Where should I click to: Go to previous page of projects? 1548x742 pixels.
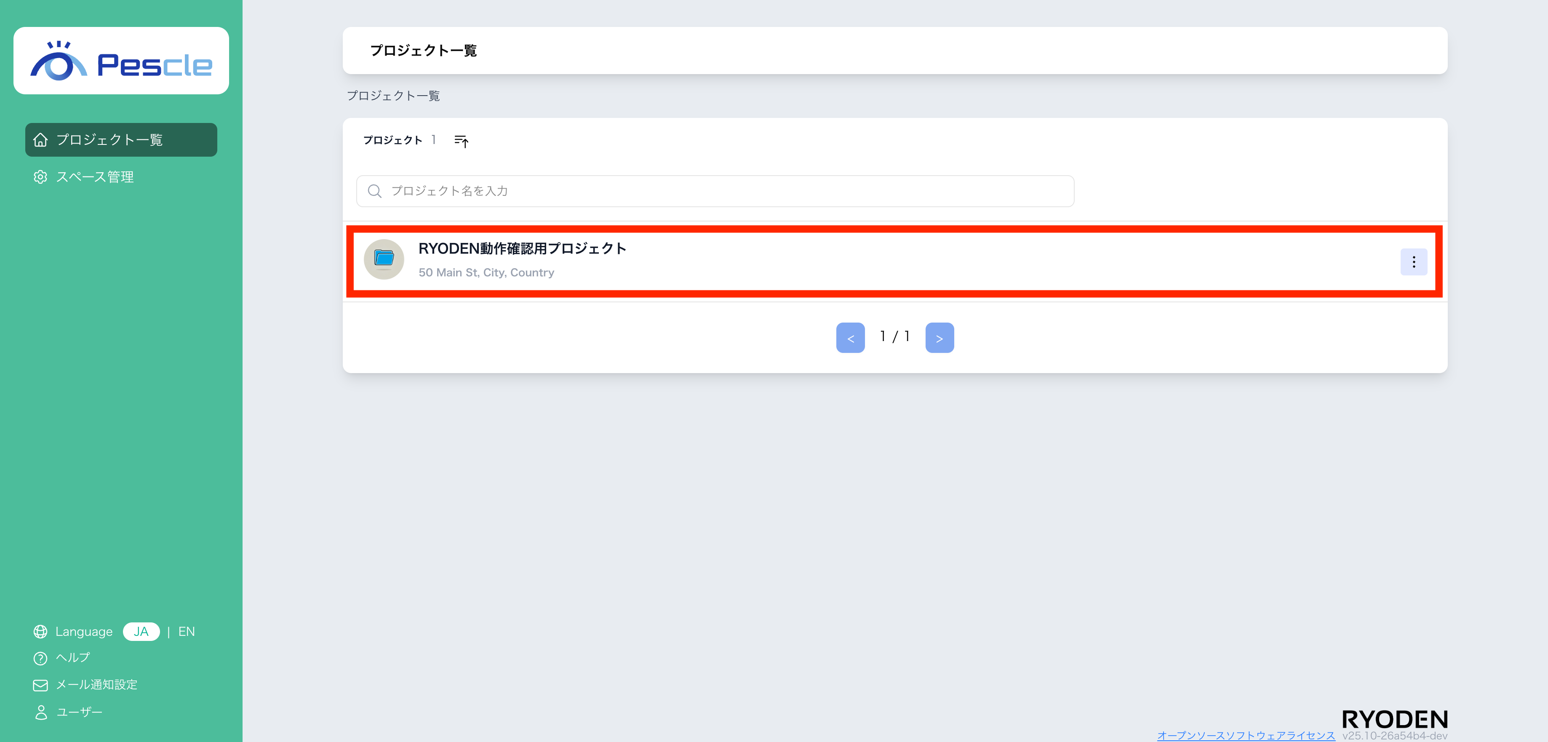850,338
